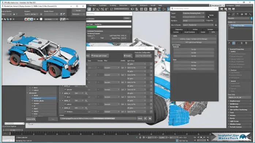Open the Customize menu
Viewport: 255px width, 143px height.
coord(103,5)
